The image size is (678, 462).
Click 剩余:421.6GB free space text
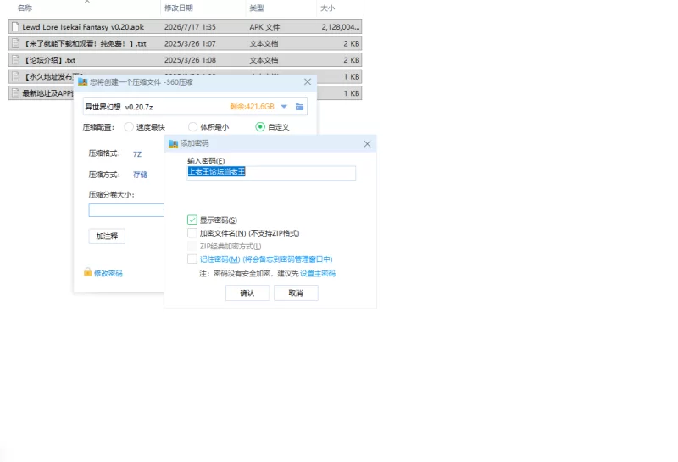252,107
